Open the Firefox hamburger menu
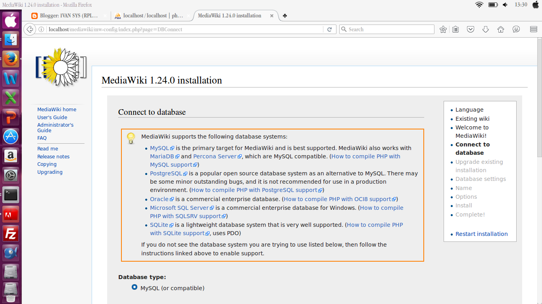542x304 pixels. (534, 29)
